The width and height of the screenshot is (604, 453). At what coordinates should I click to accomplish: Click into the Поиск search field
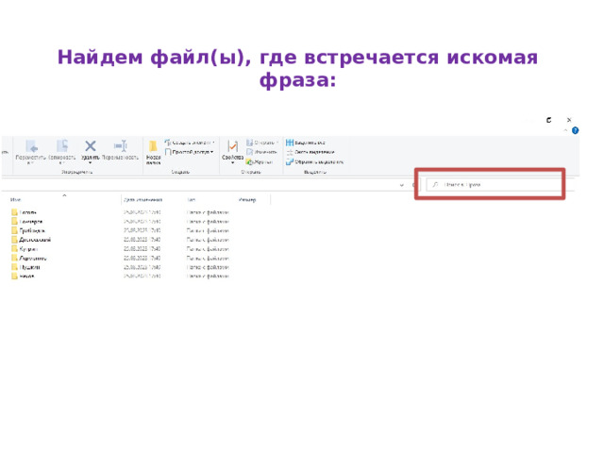495,185
